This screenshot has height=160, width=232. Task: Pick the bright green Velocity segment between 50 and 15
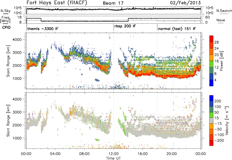pos(211,115)
